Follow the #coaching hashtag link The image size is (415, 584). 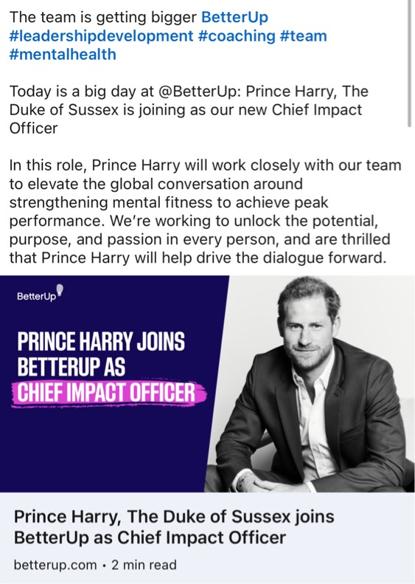point(237,35)
